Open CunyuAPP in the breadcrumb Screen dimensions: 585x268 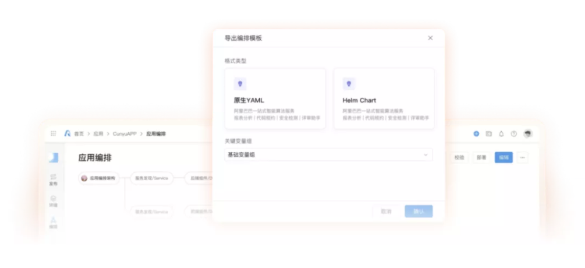pos(125,133)
